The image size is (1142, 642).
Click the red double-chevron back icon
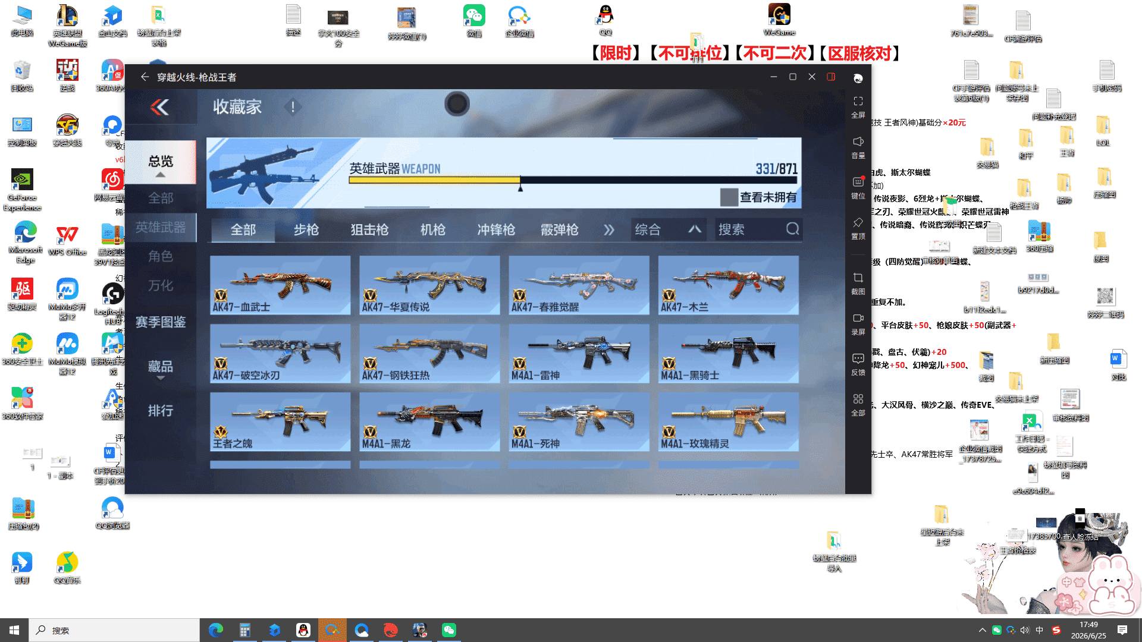point(160,107)
